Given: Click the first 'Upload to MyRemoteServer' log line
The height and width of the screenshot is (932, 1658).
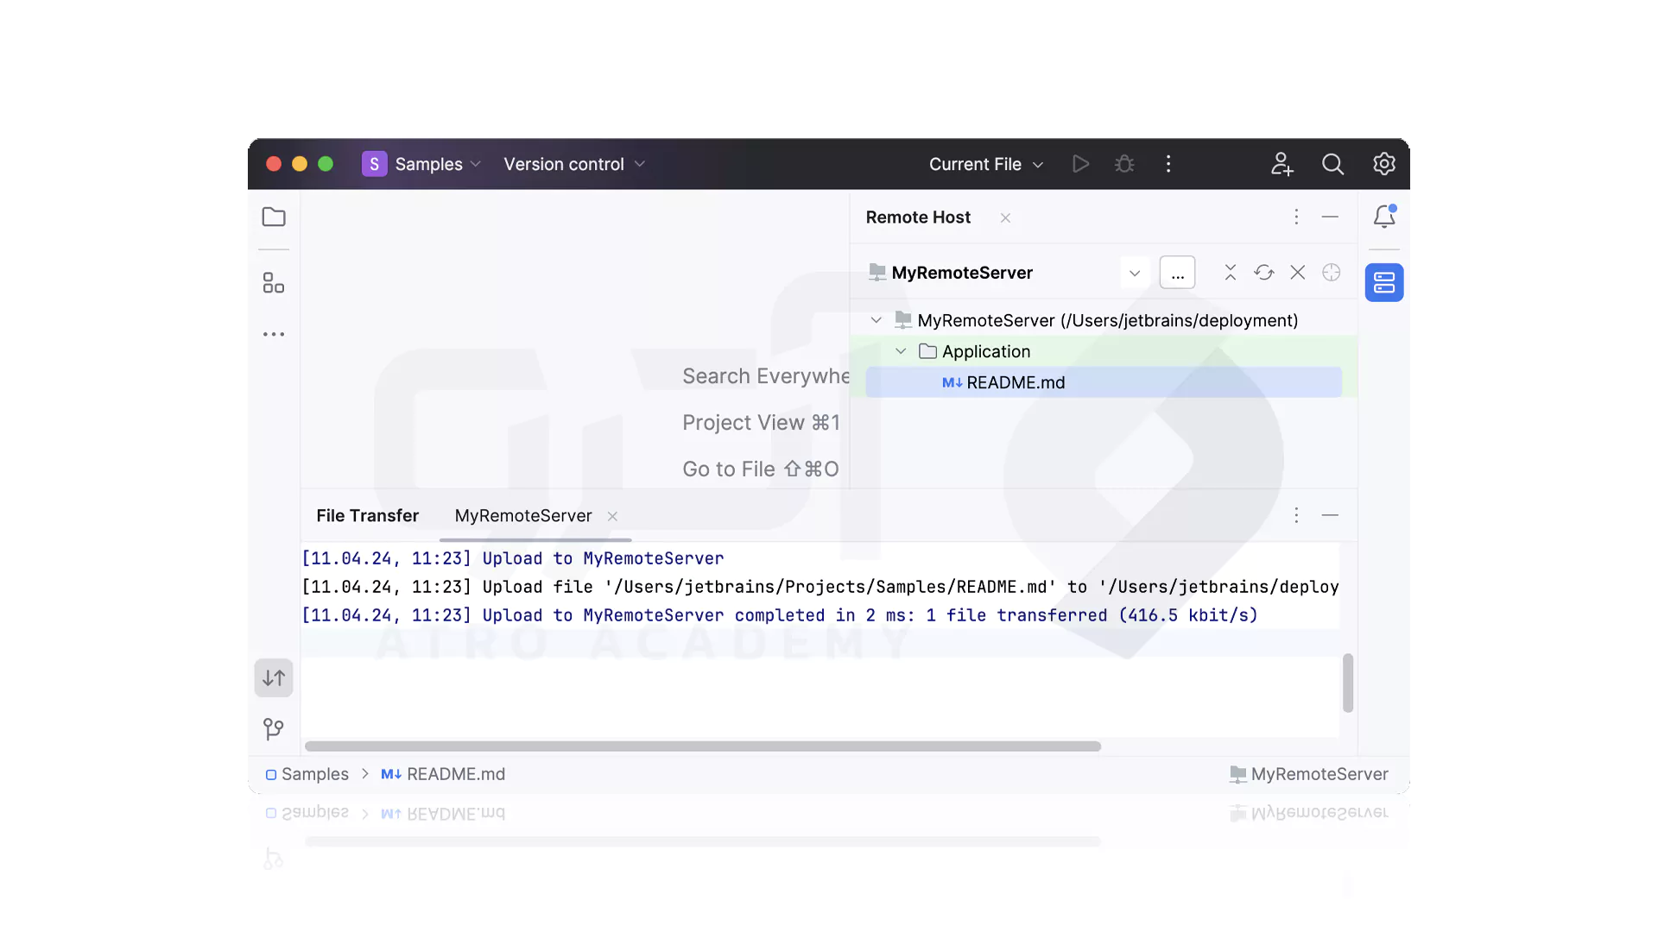Looking at the screenshot, I should point(513,558).
